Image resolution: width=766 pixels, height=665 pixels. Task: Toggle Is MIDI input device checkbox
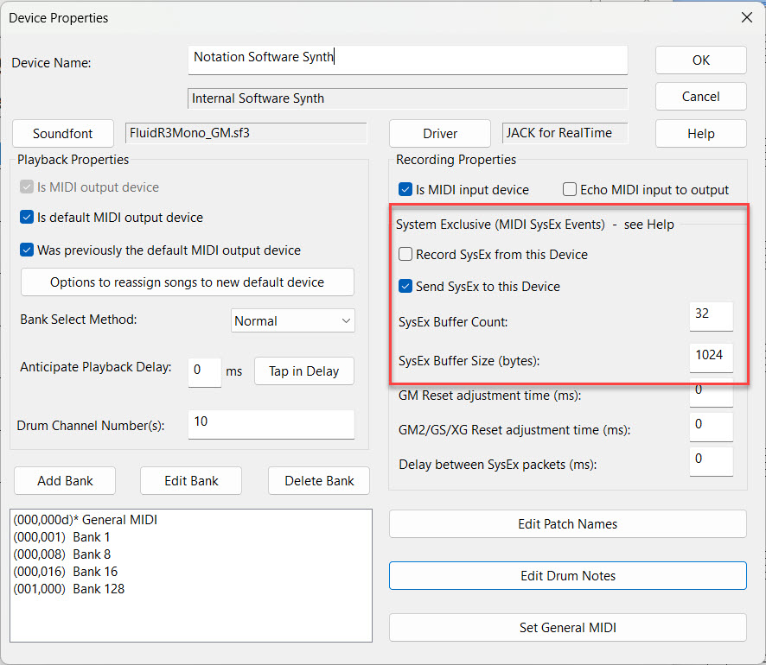pos(405,190)
